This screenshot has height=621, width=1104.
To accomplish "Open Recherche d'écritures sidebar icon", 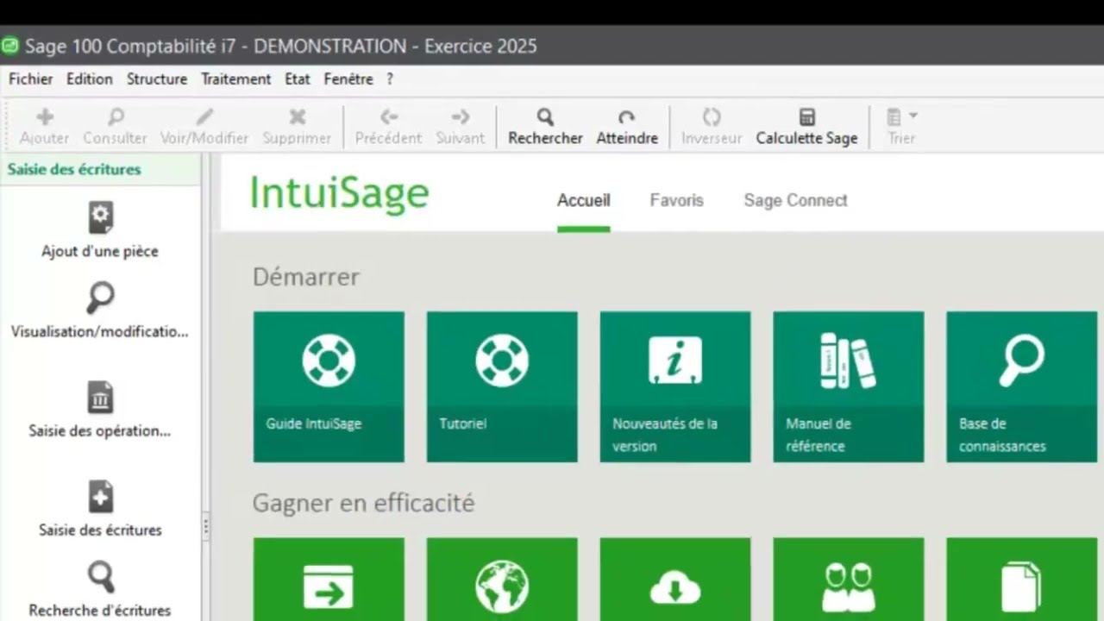I will 100,577.
